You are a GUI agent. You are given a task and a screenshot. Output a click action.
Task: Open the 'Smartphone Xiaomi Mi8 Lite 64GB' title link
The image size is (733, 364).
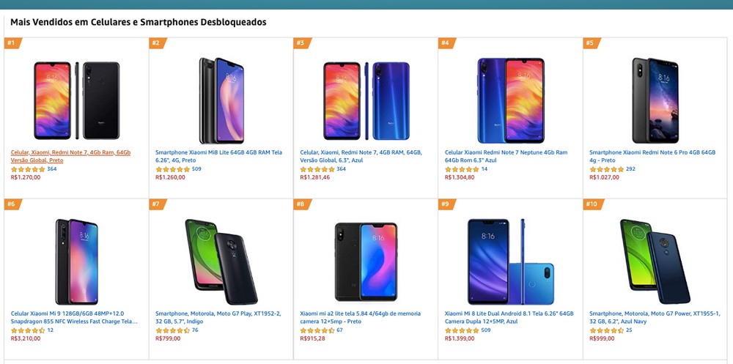[x=218, y=156]
